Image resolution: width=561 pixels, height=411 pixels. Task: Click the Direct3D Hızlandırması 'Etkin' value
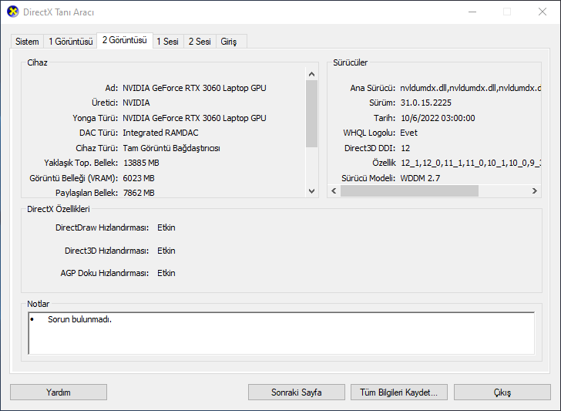(166, 251)
